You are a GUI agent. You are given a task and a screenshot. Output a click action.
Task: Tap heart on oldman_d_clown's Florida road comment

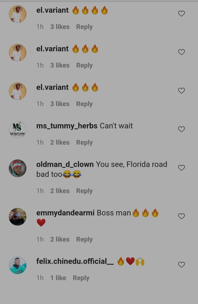coord(181,167)
